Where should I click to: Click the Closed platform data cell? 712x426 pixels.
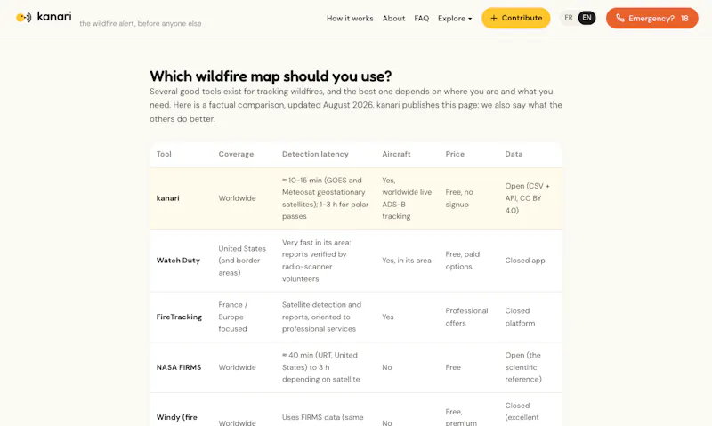pos(520,317)
